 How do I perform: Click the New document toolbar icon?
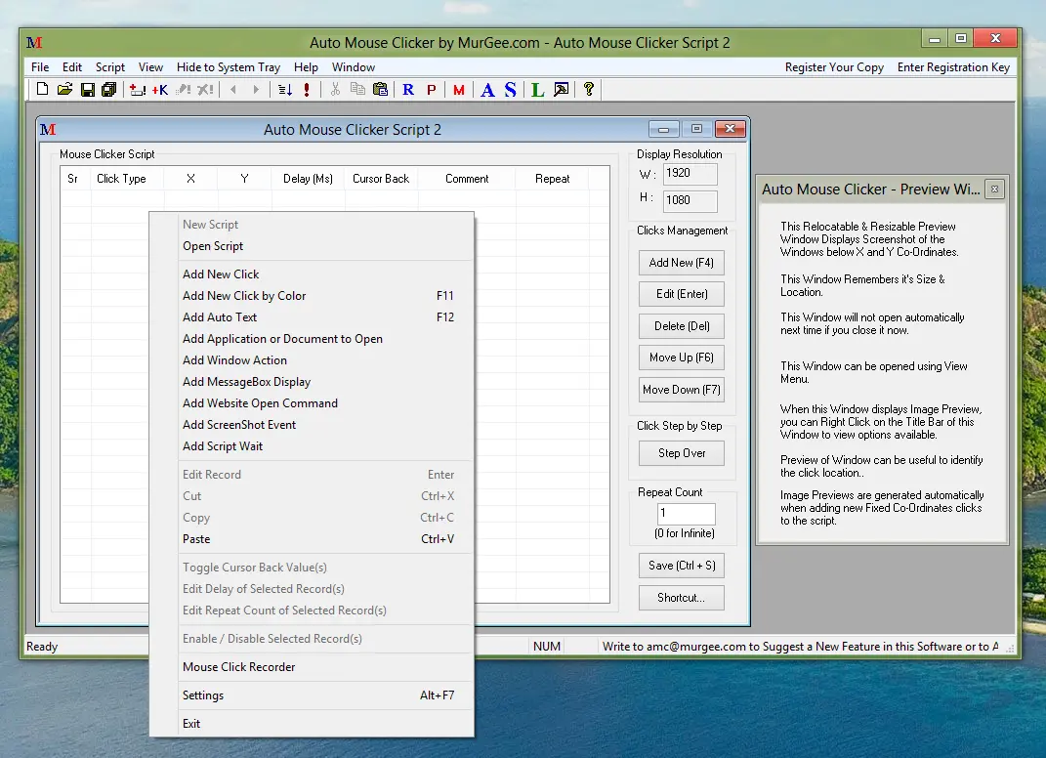coord(42,90)
